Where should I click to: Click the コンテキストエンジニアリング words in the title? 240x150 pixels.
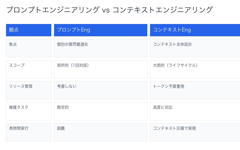point(162,10)
